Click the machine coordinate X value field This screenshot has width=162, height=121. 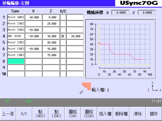point(120,12)
